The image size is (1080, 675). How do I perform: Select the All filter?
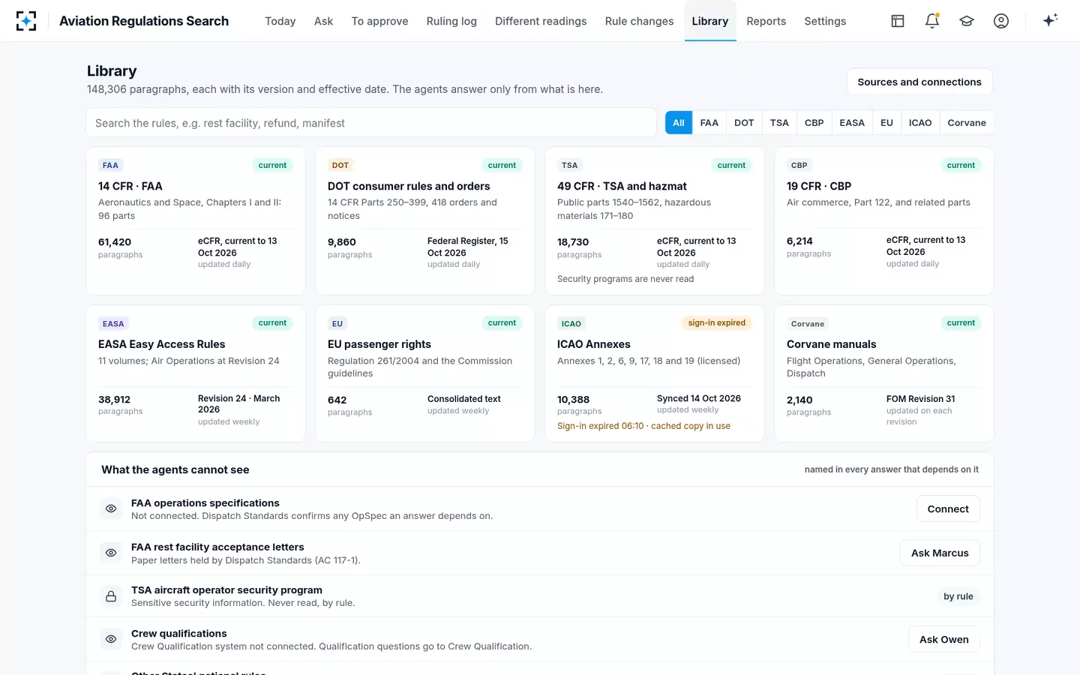click(678, 122)
